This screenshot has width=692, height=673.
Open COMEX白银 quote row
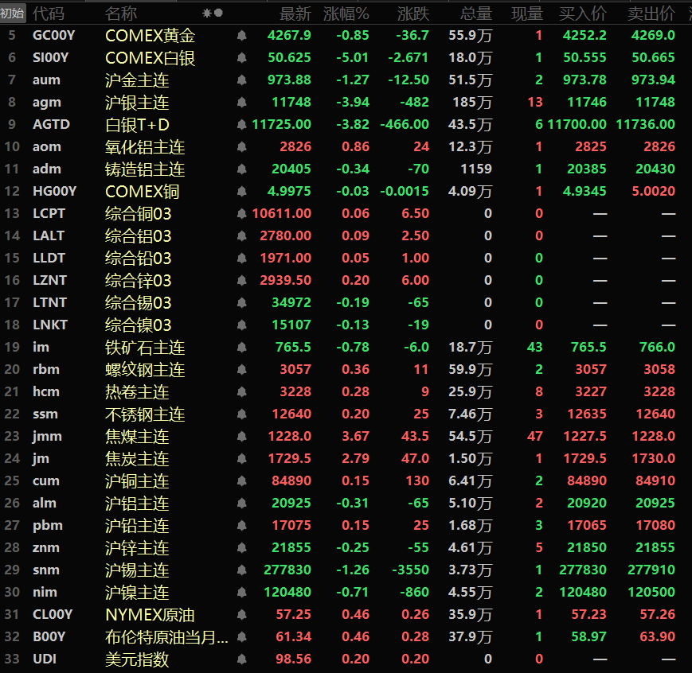[150, 58]
